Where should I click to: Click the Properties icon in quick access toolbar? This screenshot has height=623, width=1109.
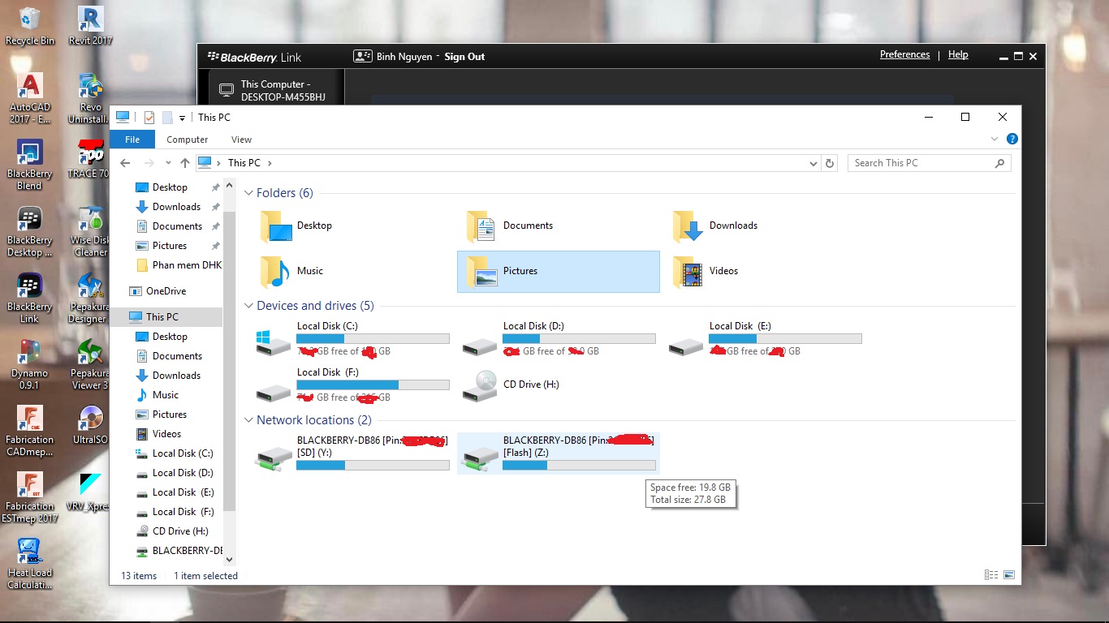pyautogui.click(x=149, y=118)
